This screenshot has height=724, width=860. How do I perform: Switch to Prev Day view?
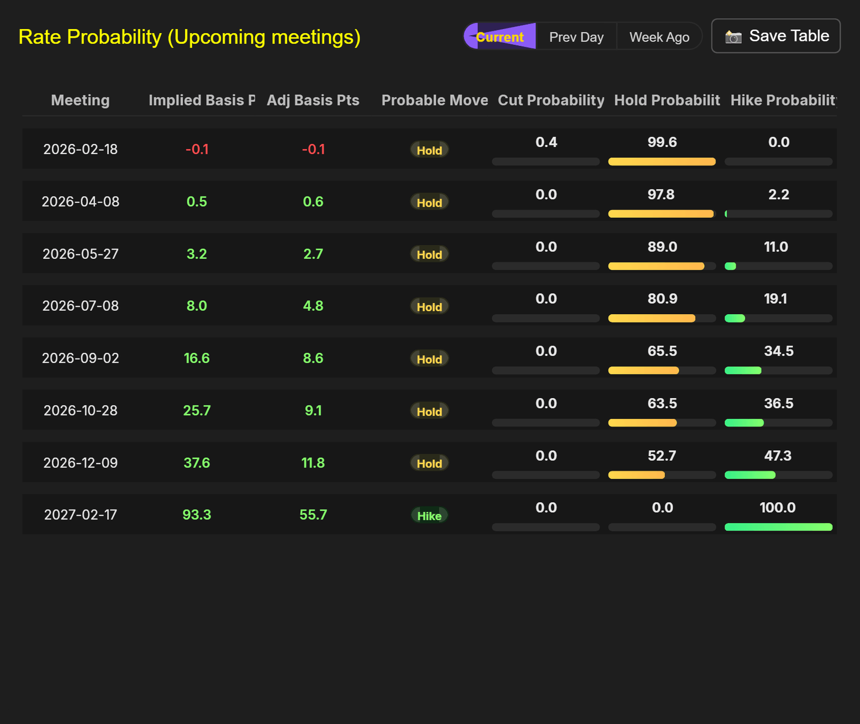(576, 37)
